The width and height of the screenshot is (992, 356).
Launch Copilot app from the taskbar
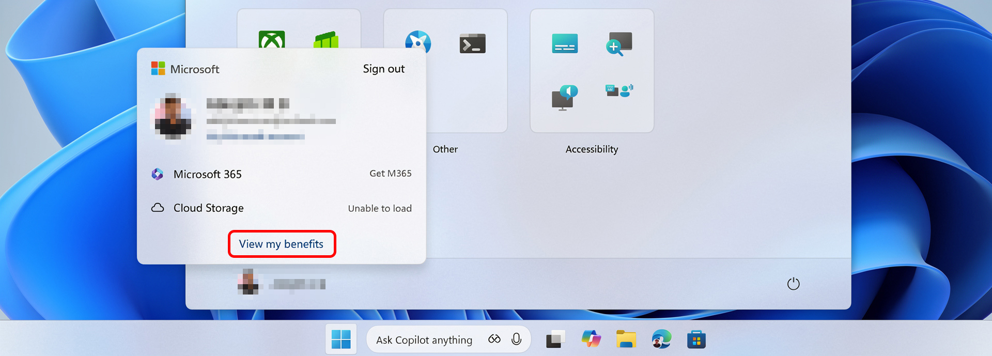(x=591, y=339)
